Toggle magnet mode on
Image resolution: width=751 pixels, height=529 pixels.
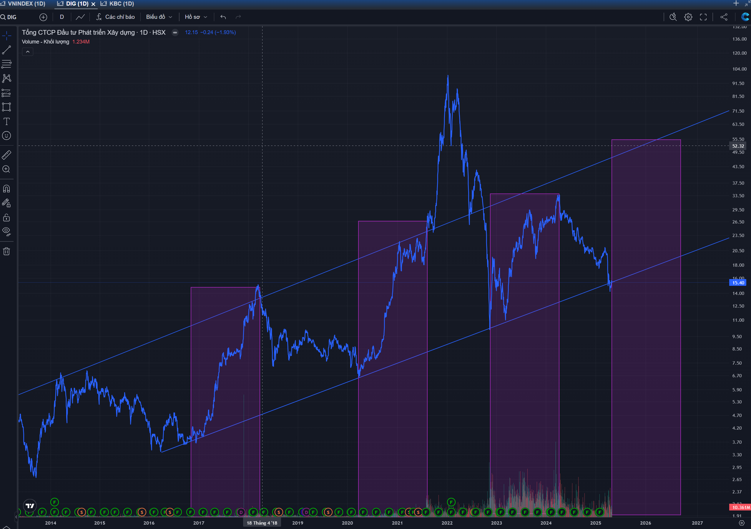6,189
